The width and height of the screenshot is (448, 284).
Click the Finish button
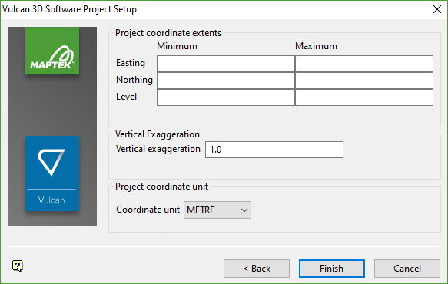[x=332, y=269]
